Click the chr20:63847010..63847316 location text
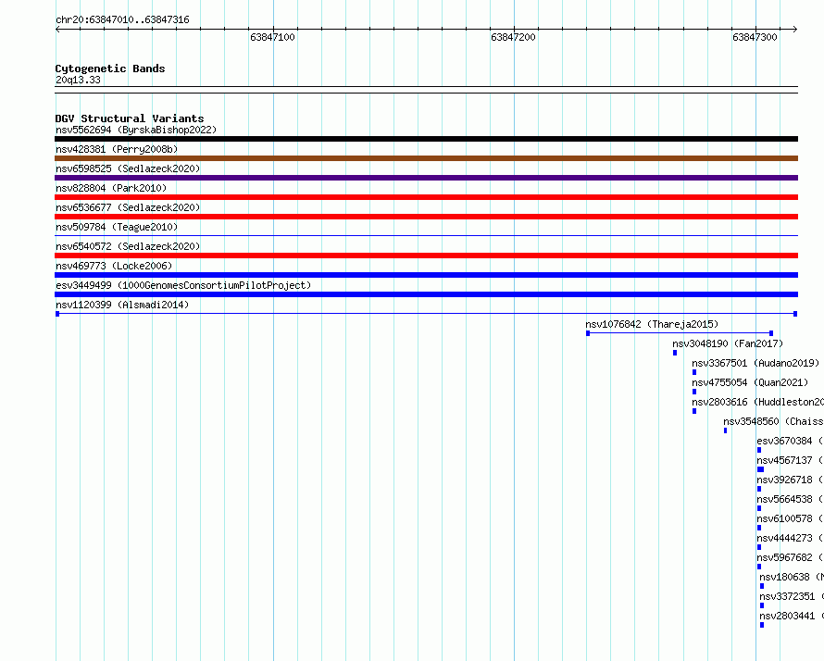824x661 pixels. 122,19
